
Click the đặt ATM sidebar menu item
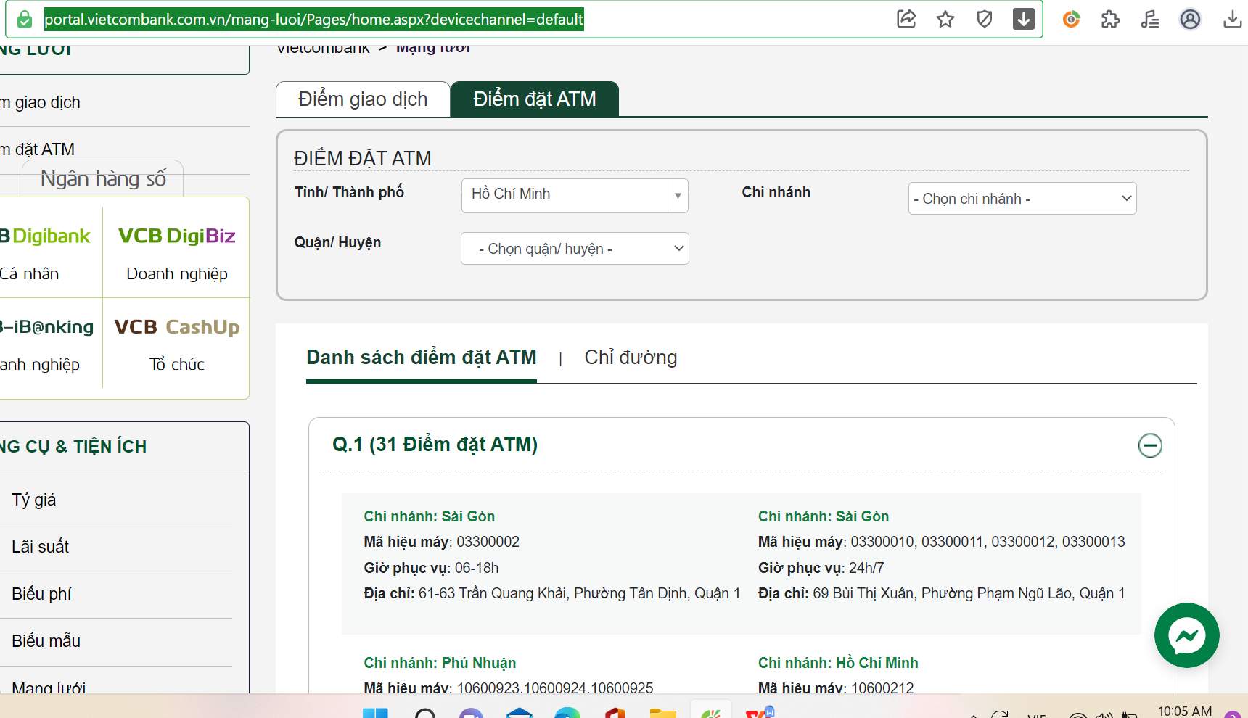pos(38,149)
